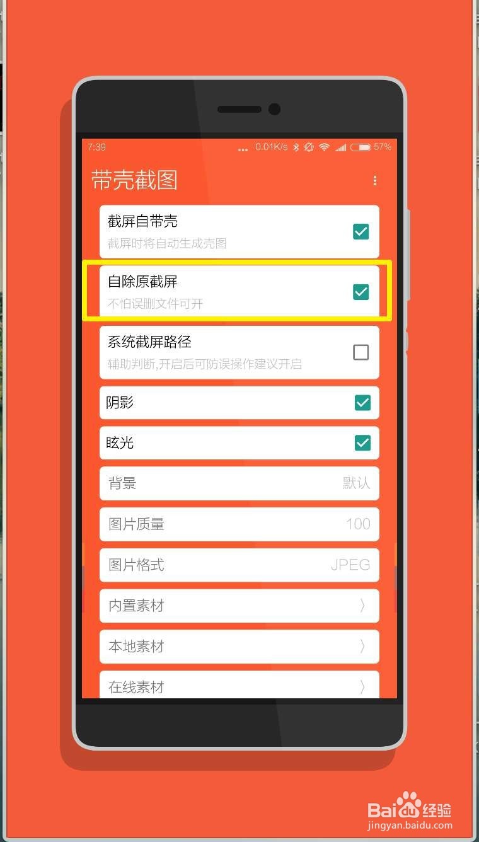Toggle the 眩光 glare checkbox
Image resolution: width=479 pixels, height=842 pixels.
pyautogui.click(x=362, y=443)
